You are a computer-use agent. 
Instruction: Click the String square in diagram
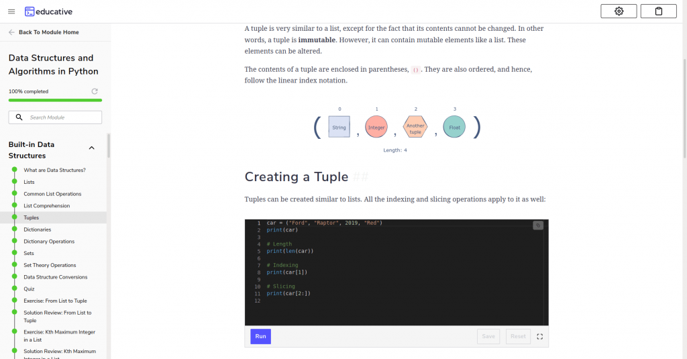pyautogui.click(x=339, y=127)
